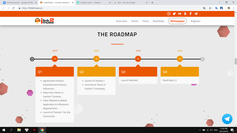Image resolution: width=237 pixels, height=133 pixels.
Task: Click the floating Telegram chat button
Action: pos(227,119)
